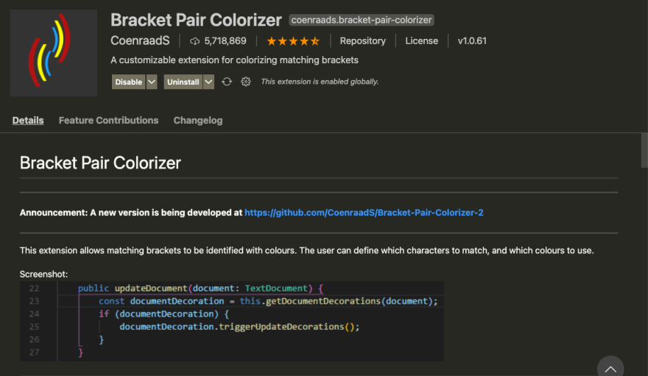648x376 pixels.
Task: Click the download cloud install count icon
Action: 194,41
